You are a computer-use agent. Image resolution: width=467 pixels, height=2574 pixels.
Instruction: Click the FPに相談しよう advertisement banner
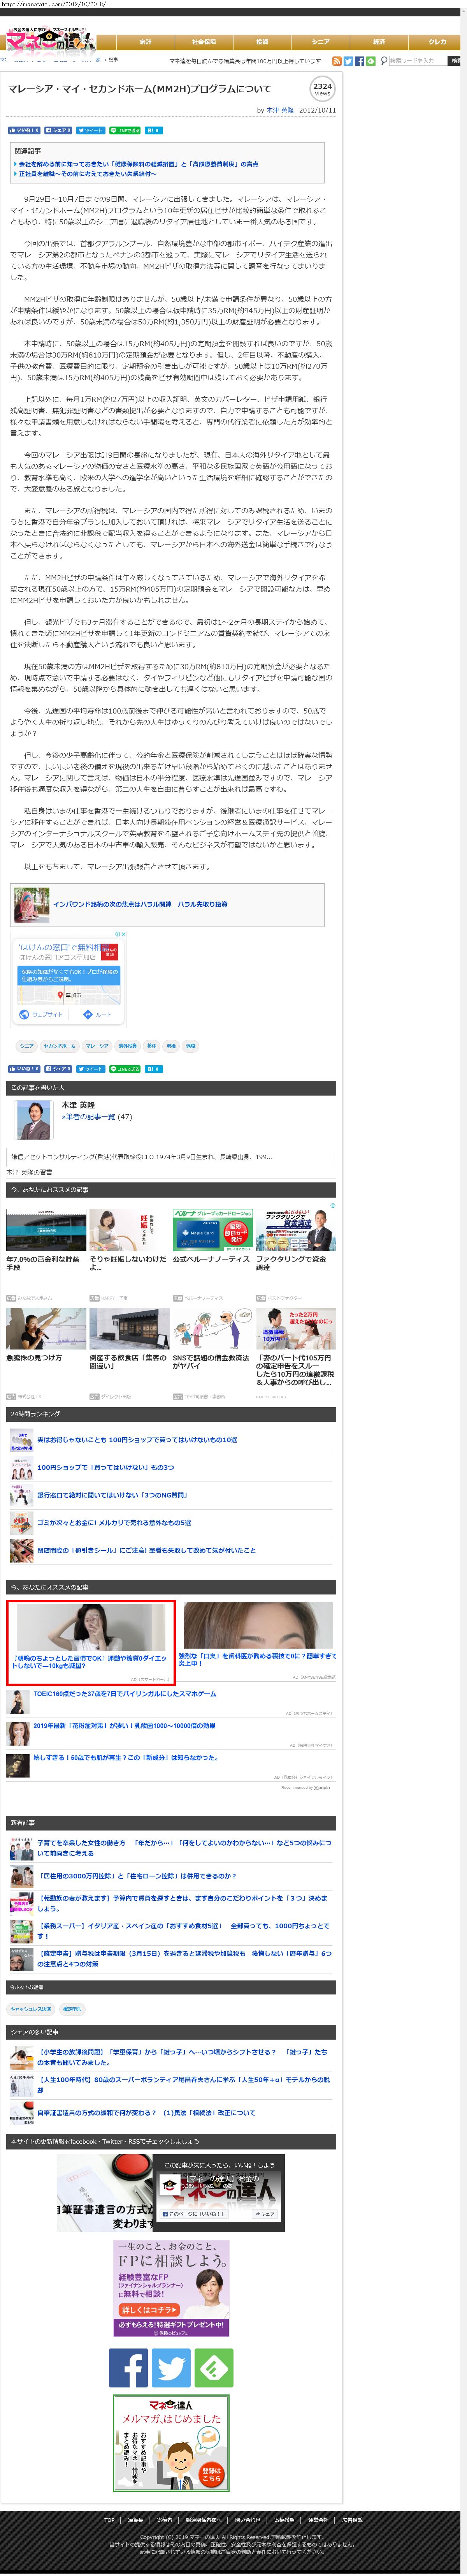point(170,2287)
